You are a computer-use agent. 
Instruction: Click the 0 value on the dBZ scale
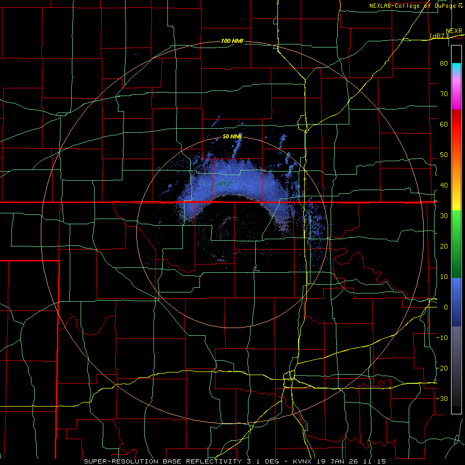pyautogui.click(x=446, y=307)
